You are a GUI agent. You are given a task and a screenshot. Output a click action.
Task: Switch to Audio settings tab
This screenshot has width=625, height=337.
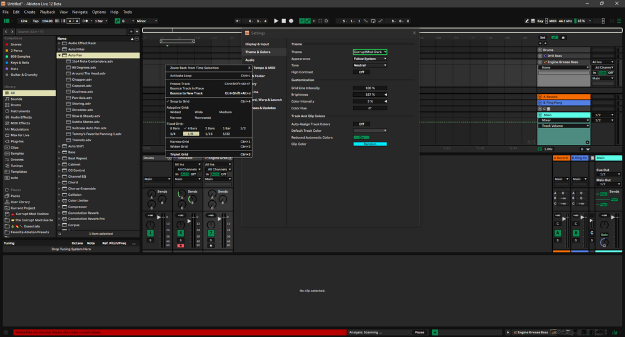(250, 60)
